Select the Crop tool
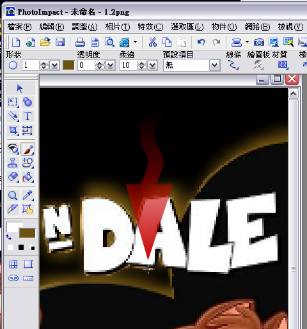This screenshot has width=307, height=329. click(13, 130)
